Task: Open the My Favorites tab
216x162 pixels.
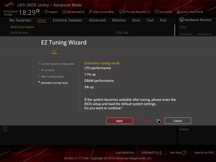Action: (20, 20)
